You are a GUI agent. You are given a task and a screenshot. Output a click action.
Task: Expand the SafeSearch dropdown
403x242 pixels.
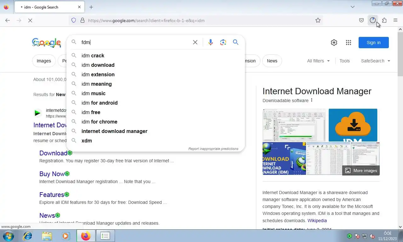tap(376, 61)
